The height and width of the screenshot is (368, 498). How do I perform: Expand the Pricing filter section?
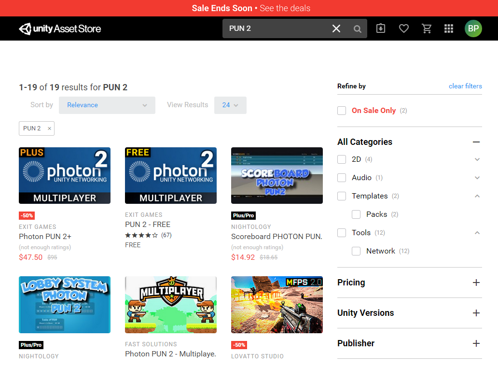pos(476,283)
